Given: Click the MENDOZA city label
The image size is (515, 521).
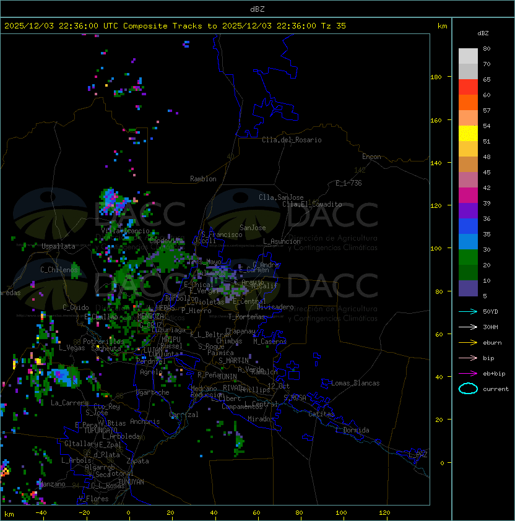Looking at the screenshot, I should tap(150, 316).
